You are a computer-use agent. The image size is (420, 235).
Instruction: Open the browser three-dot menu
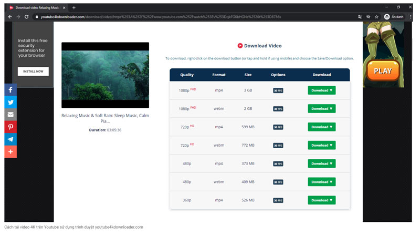click(x=411, y=17)
